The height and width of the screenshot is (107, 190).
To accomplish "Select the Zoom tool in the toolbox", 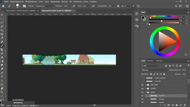I will click(2, 92).
